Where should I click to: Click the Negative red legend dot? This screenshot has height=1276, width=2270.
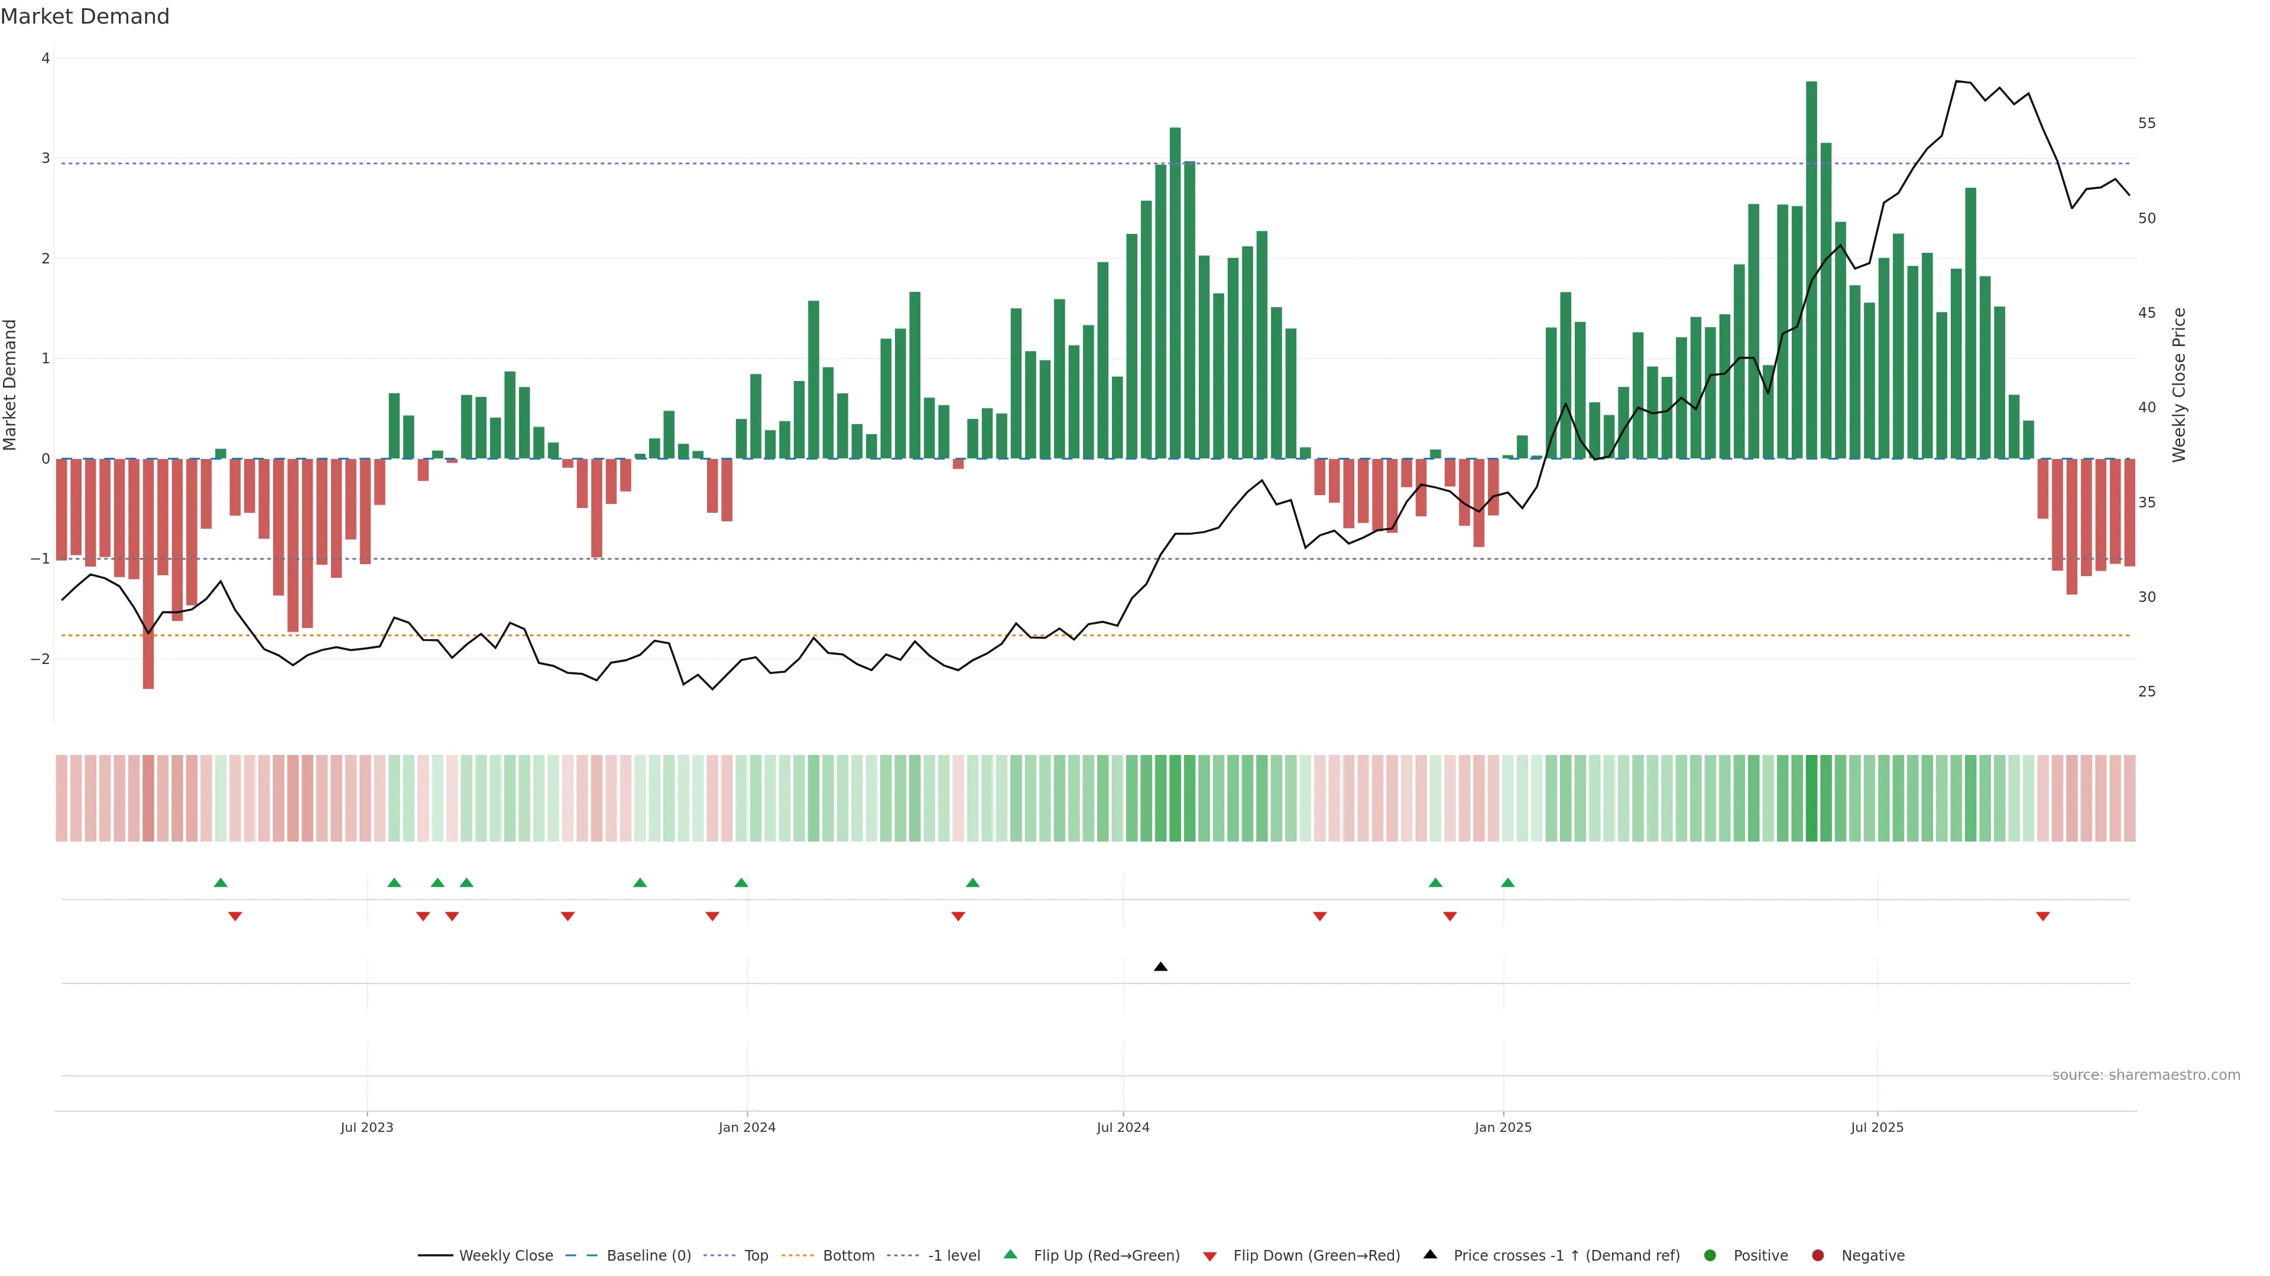pos(1818,1255)
